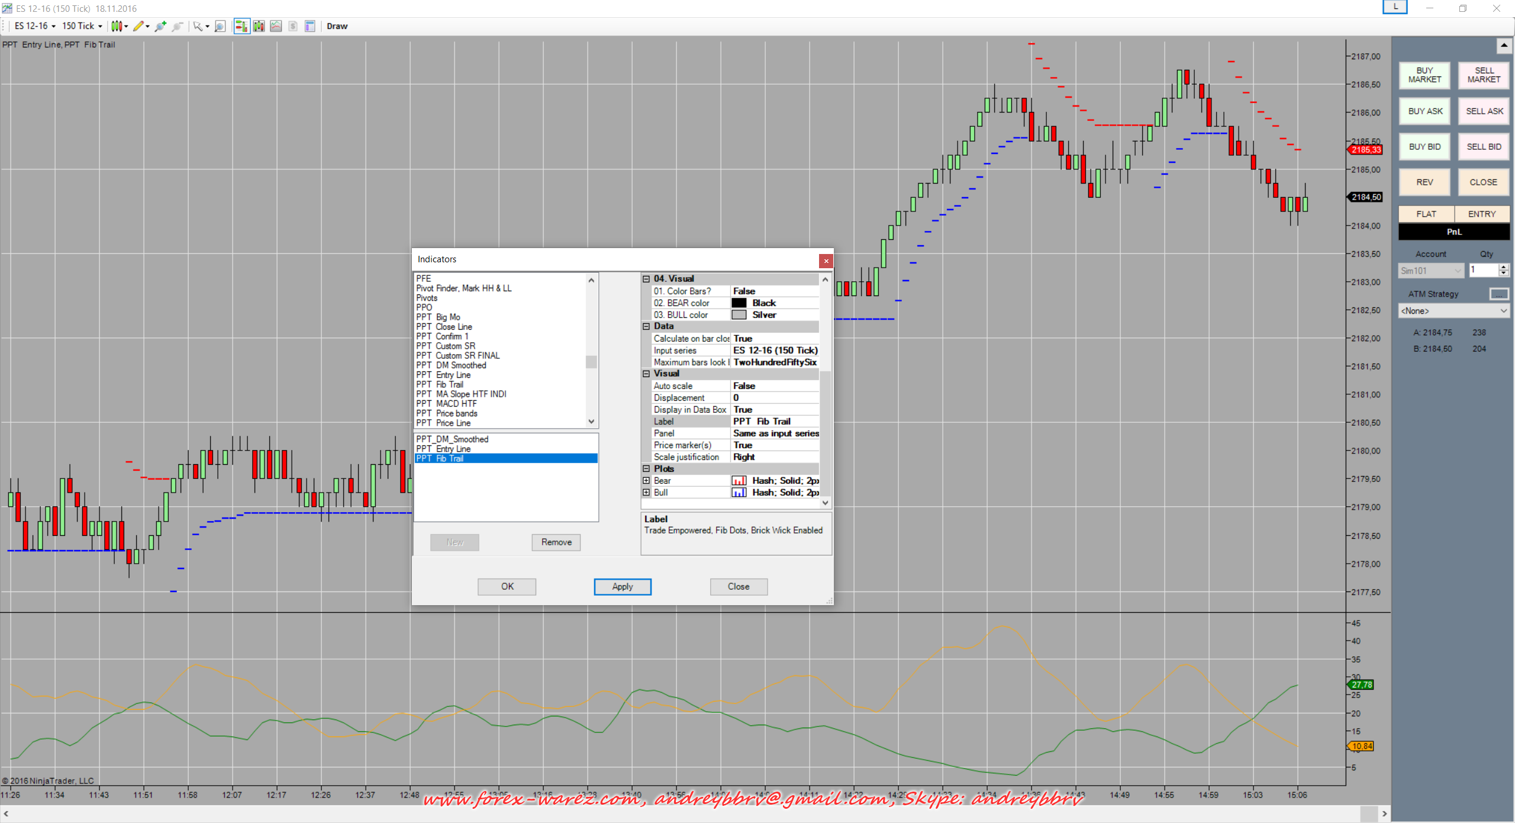Open the indicators toolbar icon
The width and height of the screenshot is (1515, 823).
pos(259,26)
